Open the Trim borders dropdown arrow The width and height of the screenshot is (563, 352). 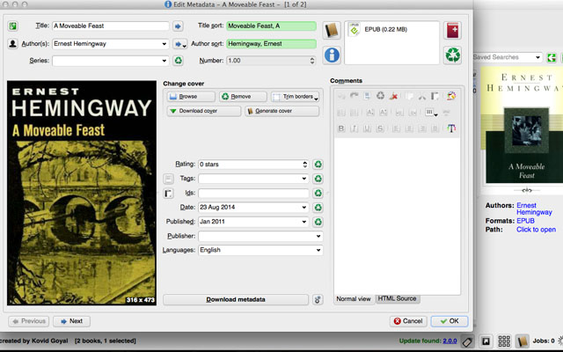coord(316,98)
